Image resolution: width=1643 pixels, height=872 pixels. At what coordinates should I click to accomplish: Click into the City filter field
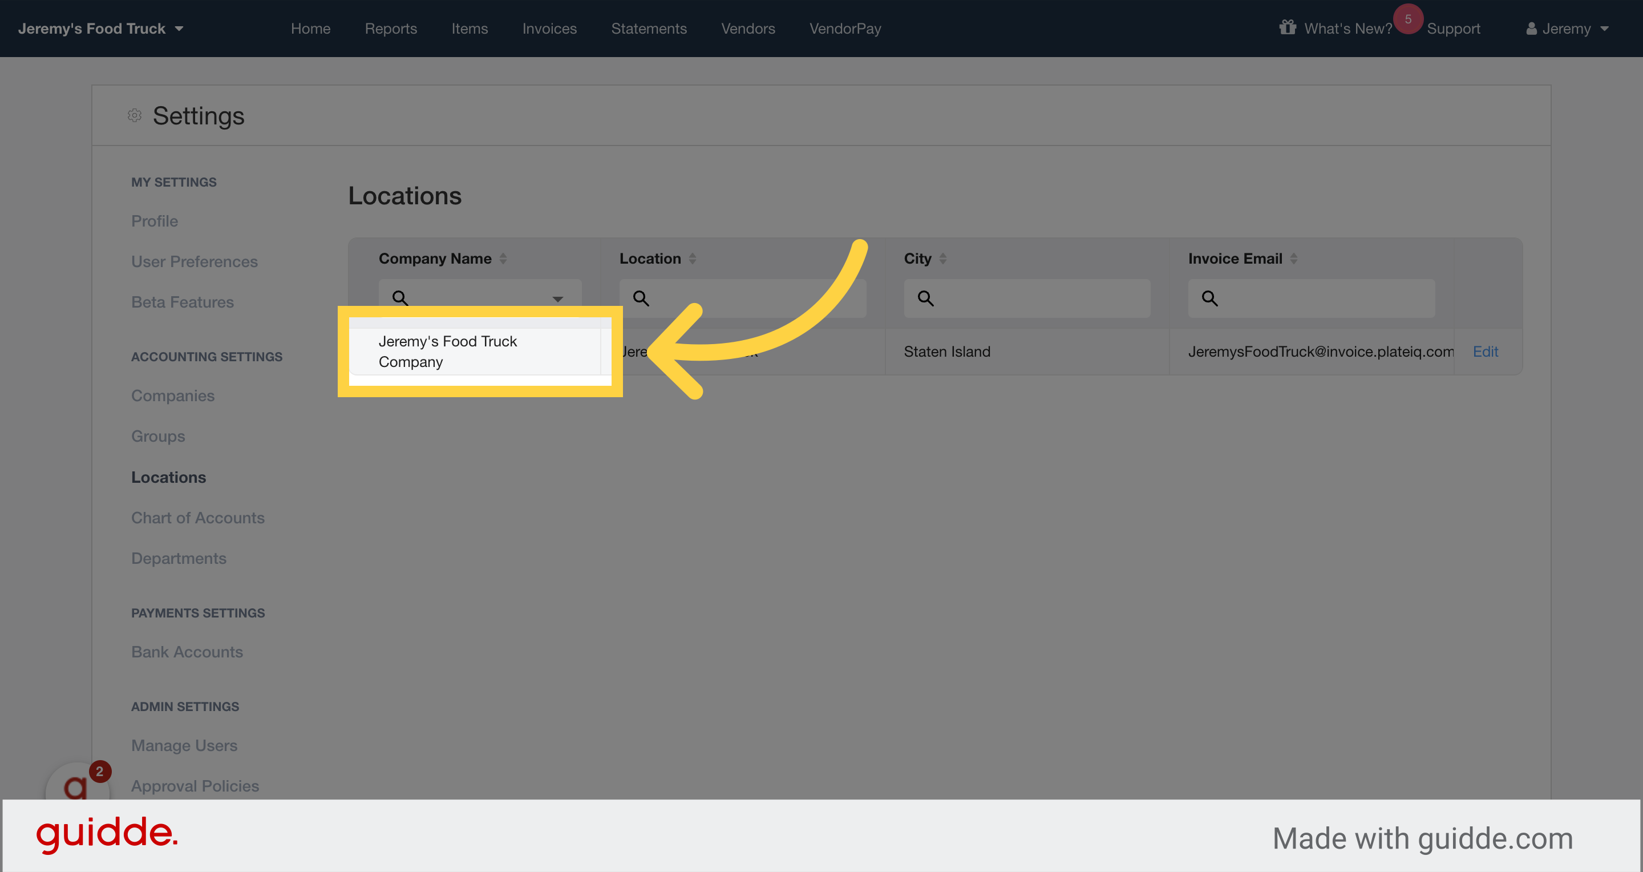(x=1027, y=298)
